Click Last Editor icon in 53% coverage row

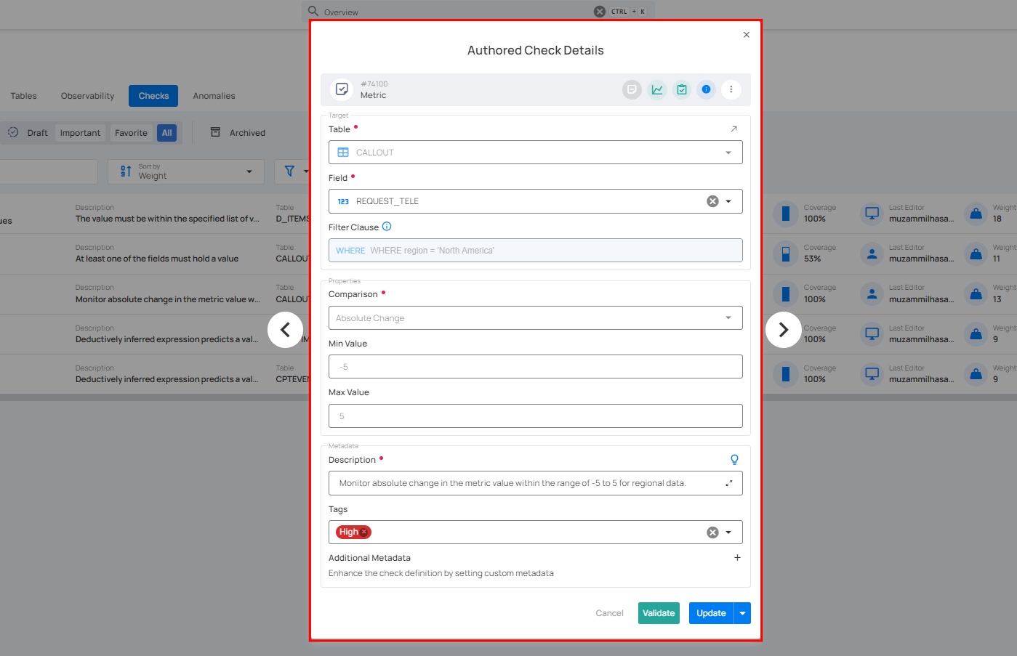(x=872, y=254)
